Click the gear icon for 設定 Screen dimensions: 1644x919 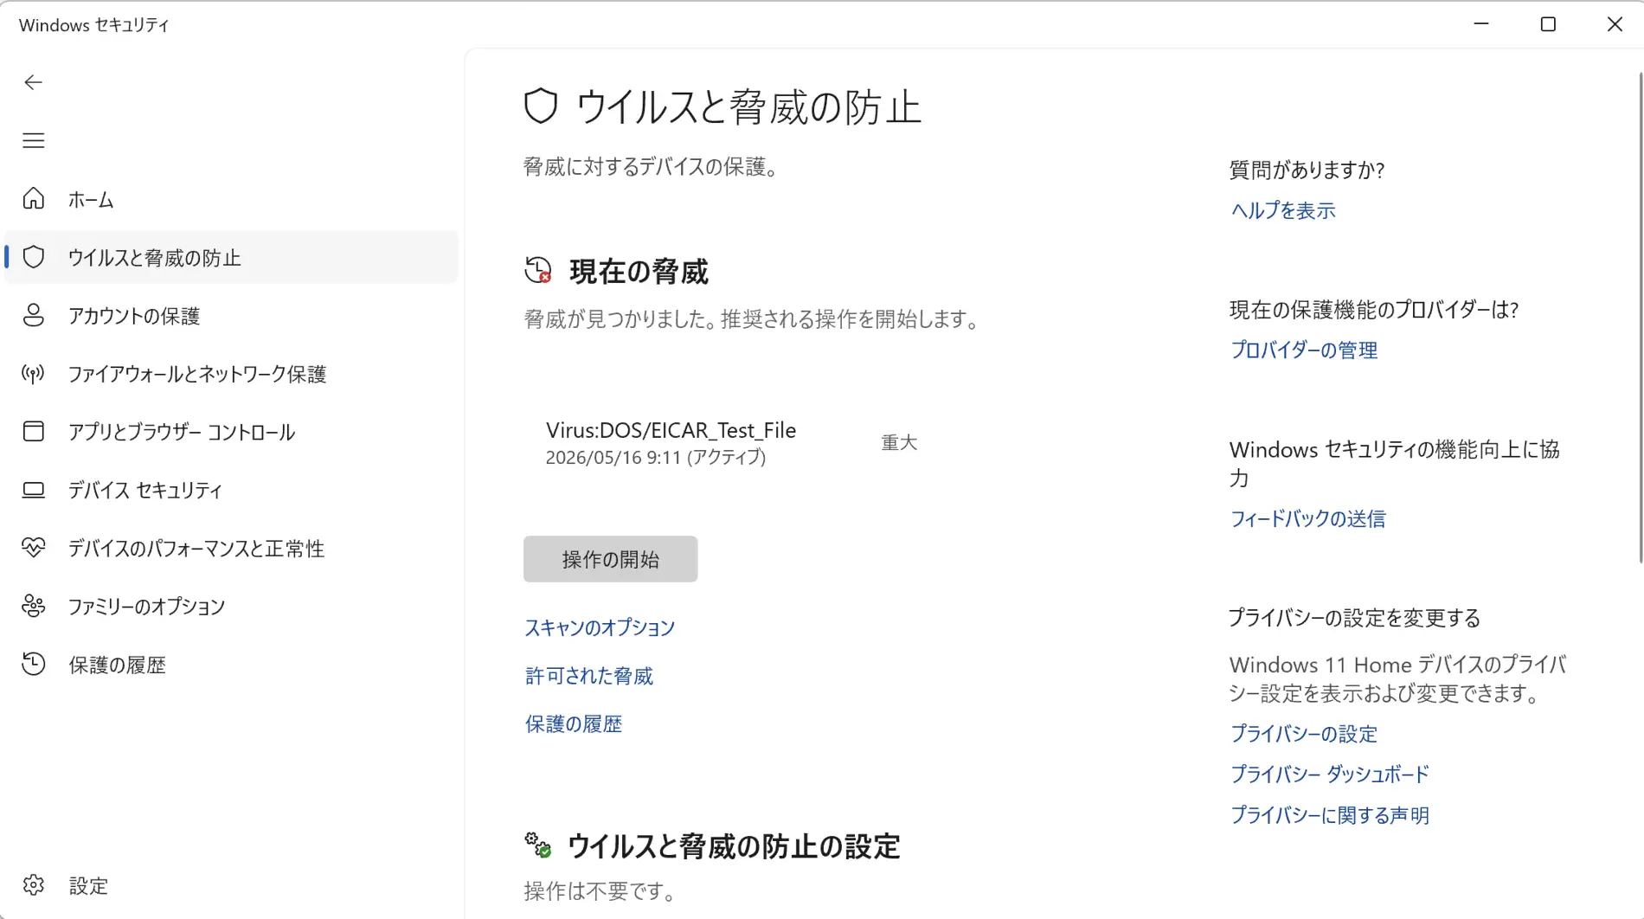[x=33, y=885]
